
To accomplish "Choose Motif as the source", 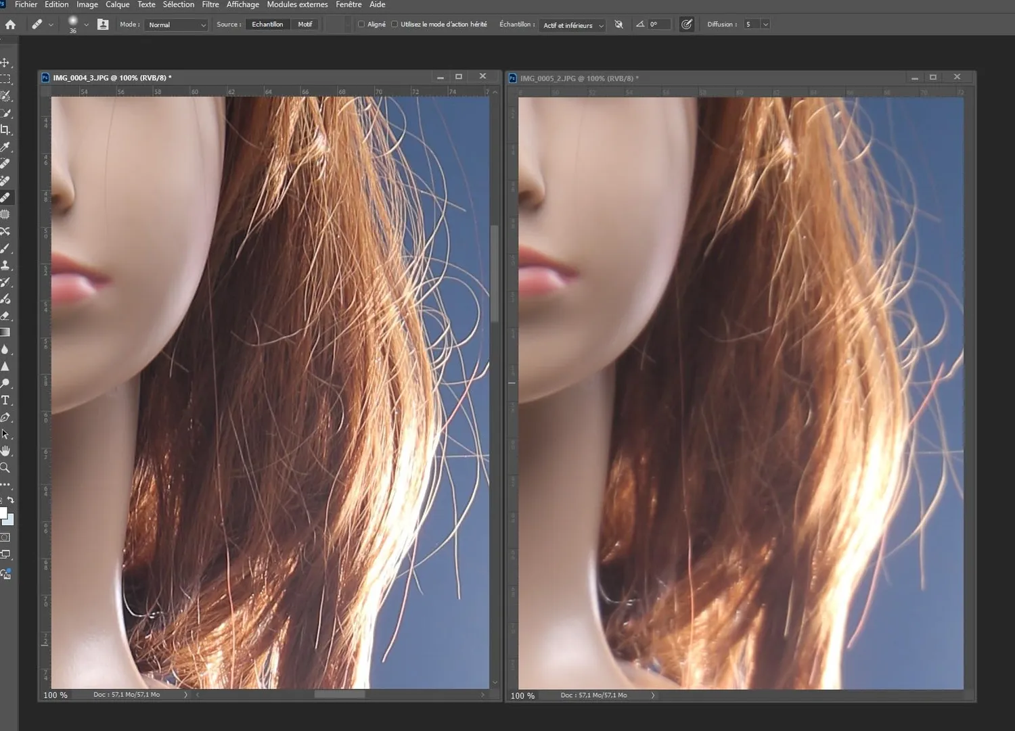I will (x=305, y=24).
